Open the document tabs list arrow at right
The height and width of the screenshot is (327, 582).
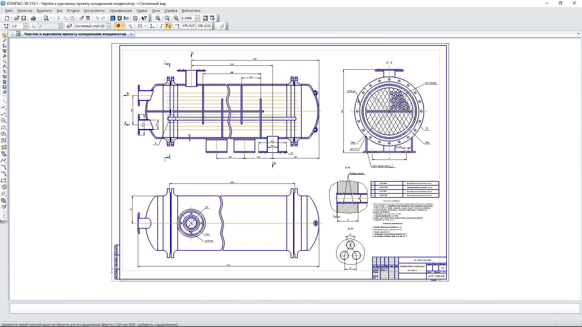click(x=578, y=34)
